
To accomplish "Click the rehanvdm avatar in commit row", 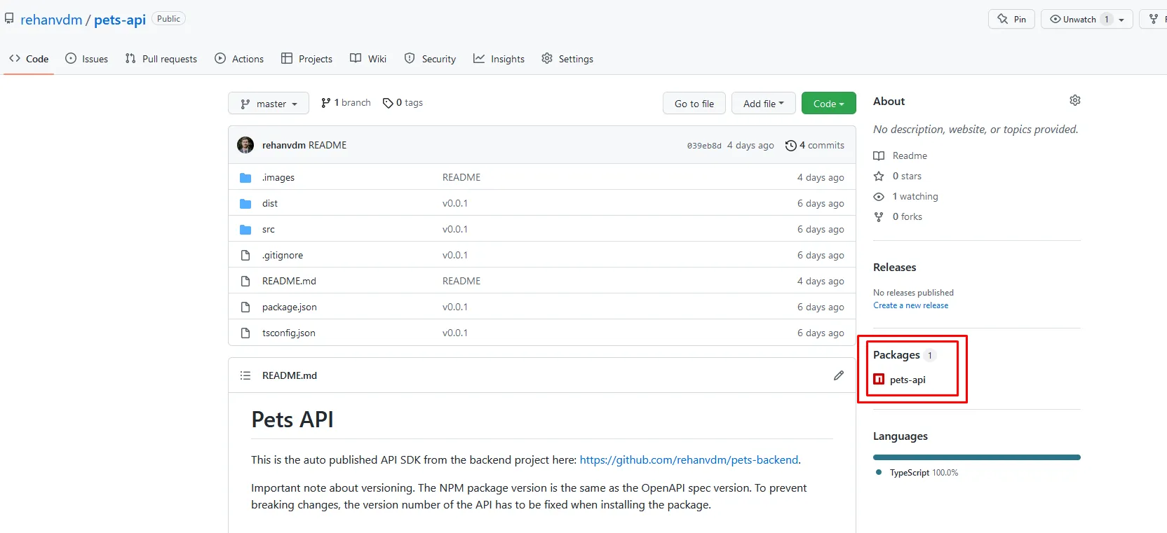I will point(245,145).
